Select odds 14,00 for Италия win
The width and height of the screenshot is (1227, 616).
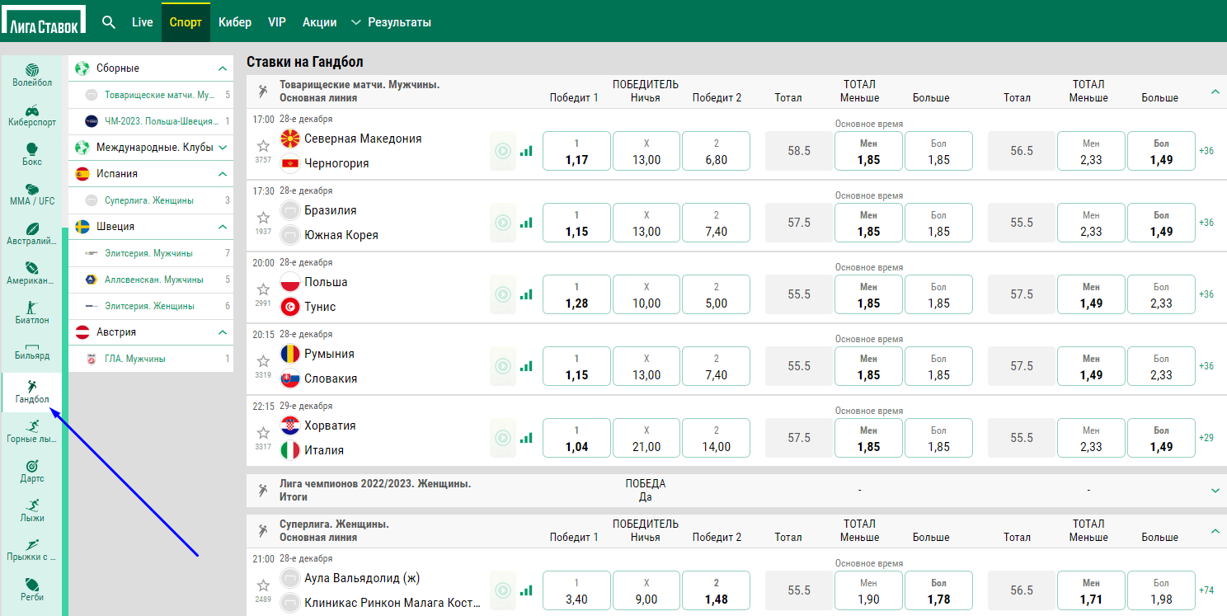tap(717, 438)
